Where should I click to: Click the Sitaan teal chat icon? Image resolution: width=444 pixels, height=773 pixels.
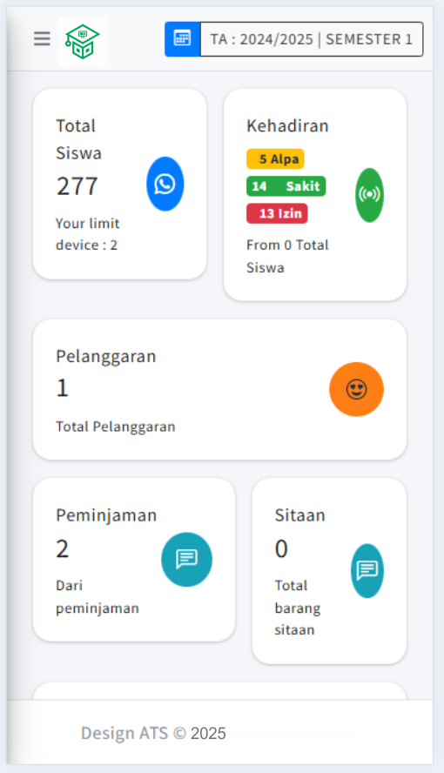367,571
